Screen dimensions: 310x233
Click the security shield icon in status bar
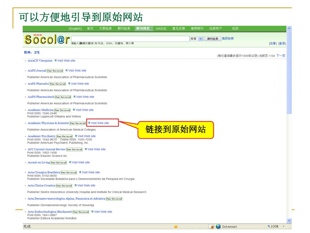[x=212, y=226]
